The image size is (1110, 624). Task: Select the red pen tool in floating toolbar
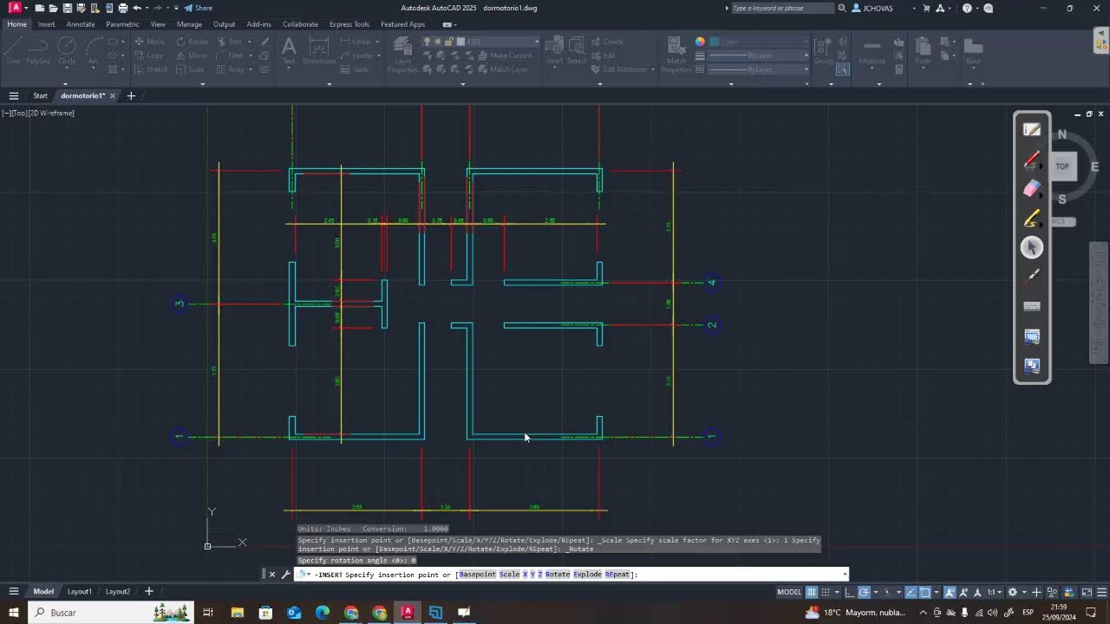1032,159
